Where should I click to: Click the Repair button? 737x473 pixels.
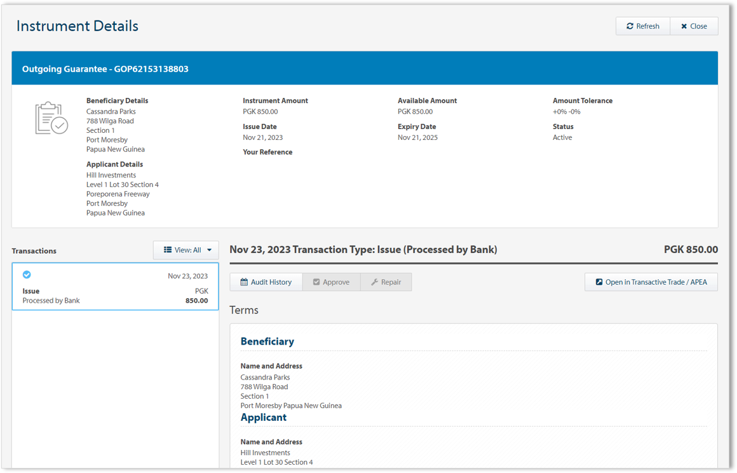(x=386, y=282)
